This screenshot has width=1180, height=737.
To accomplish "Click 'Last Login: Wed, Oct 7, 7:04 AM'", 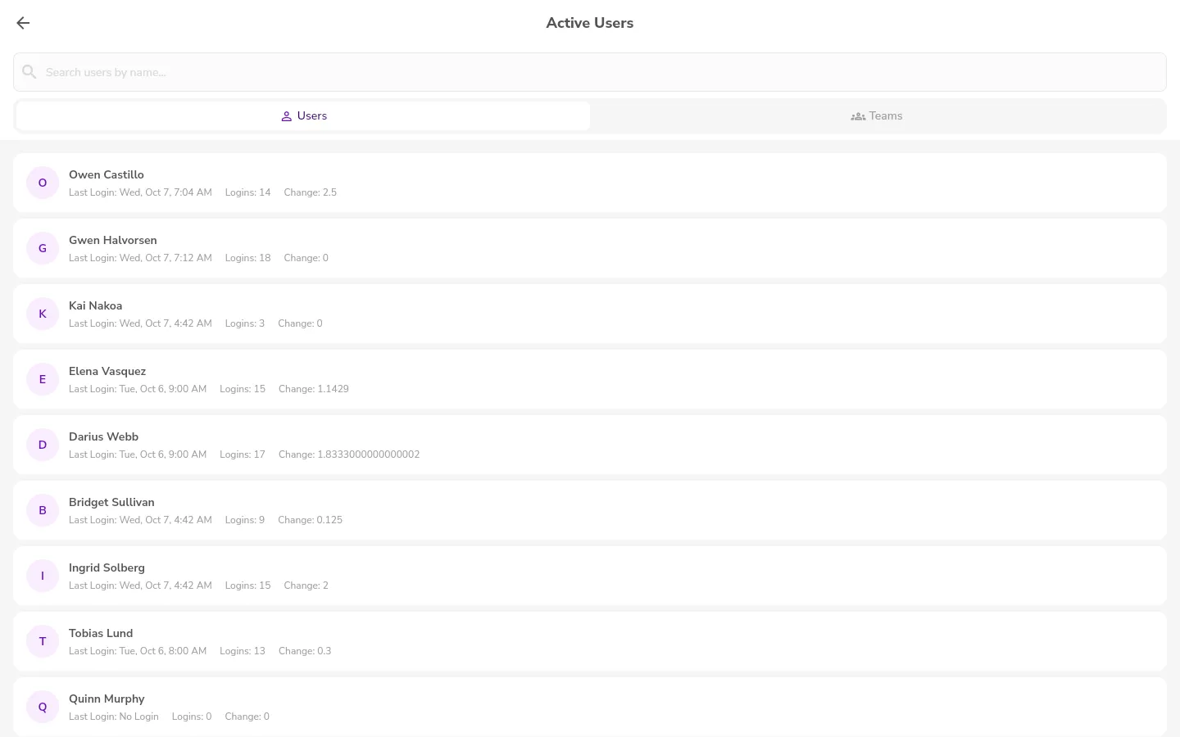I will coord(140,192).
